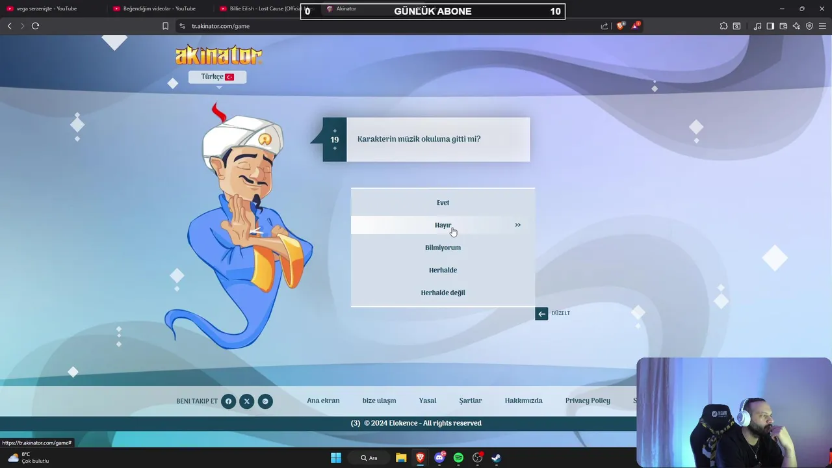Open File Explorer from the taskbar
Image resolution: width=832 pixels, height=468 pixels.
[x=401, y=458]
